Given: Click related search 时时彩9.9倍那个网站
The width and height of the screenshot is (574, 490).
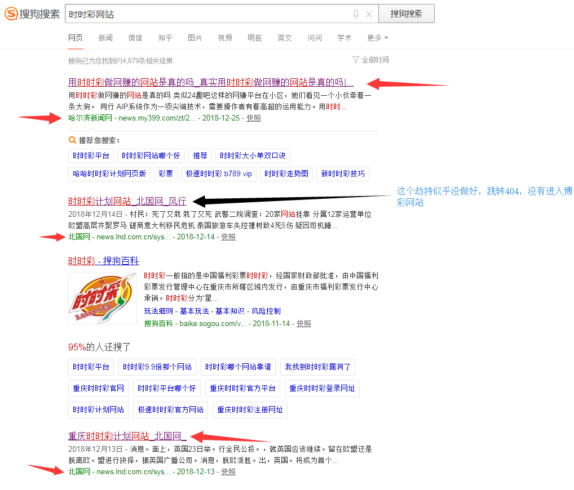Looking at the screenshot, I should coord(157,367).
